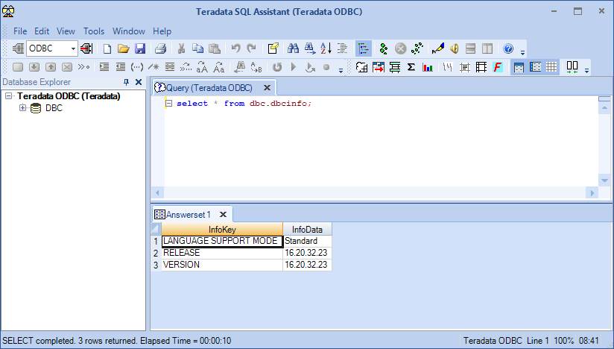Open the query toolbar overflow arrow
614x349 pixels.
click(x=341, y=71)
